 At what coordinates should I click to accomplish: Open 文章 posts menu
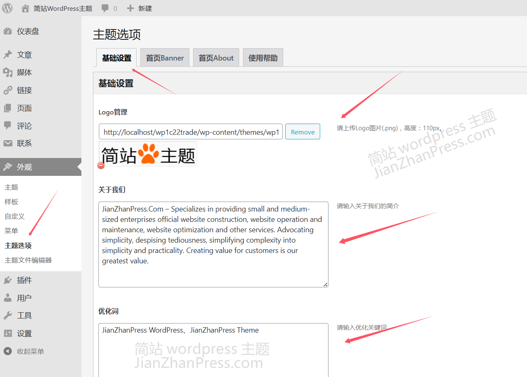click(24, 55)
